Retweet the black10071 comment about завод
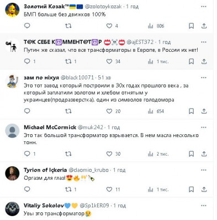 tap(68, 111)
